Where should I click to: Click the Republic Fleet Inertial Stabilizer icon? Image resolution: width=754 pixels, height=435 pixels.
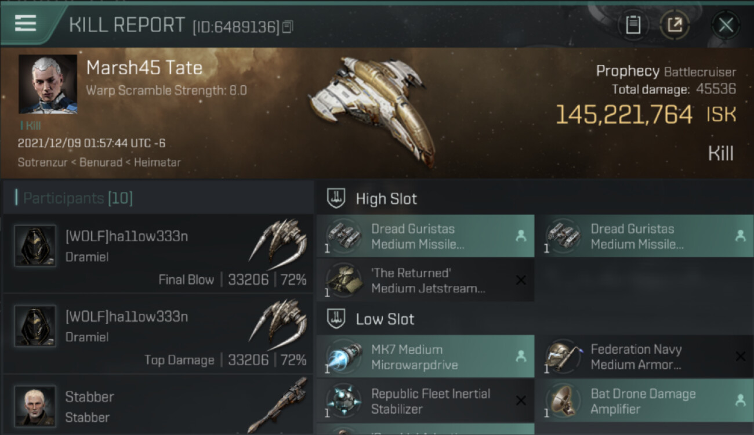pos(343,401)
